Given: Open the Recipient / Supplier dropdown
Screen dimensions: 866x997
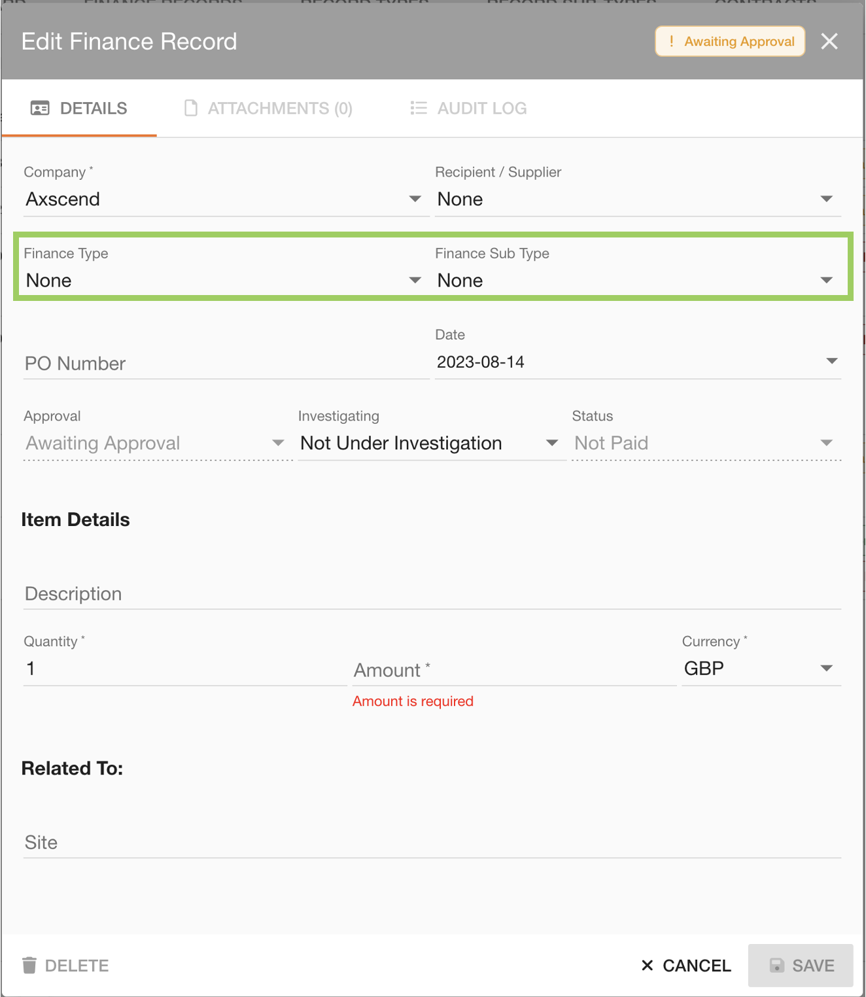Looking at the screenshot, I should point(826,199).
